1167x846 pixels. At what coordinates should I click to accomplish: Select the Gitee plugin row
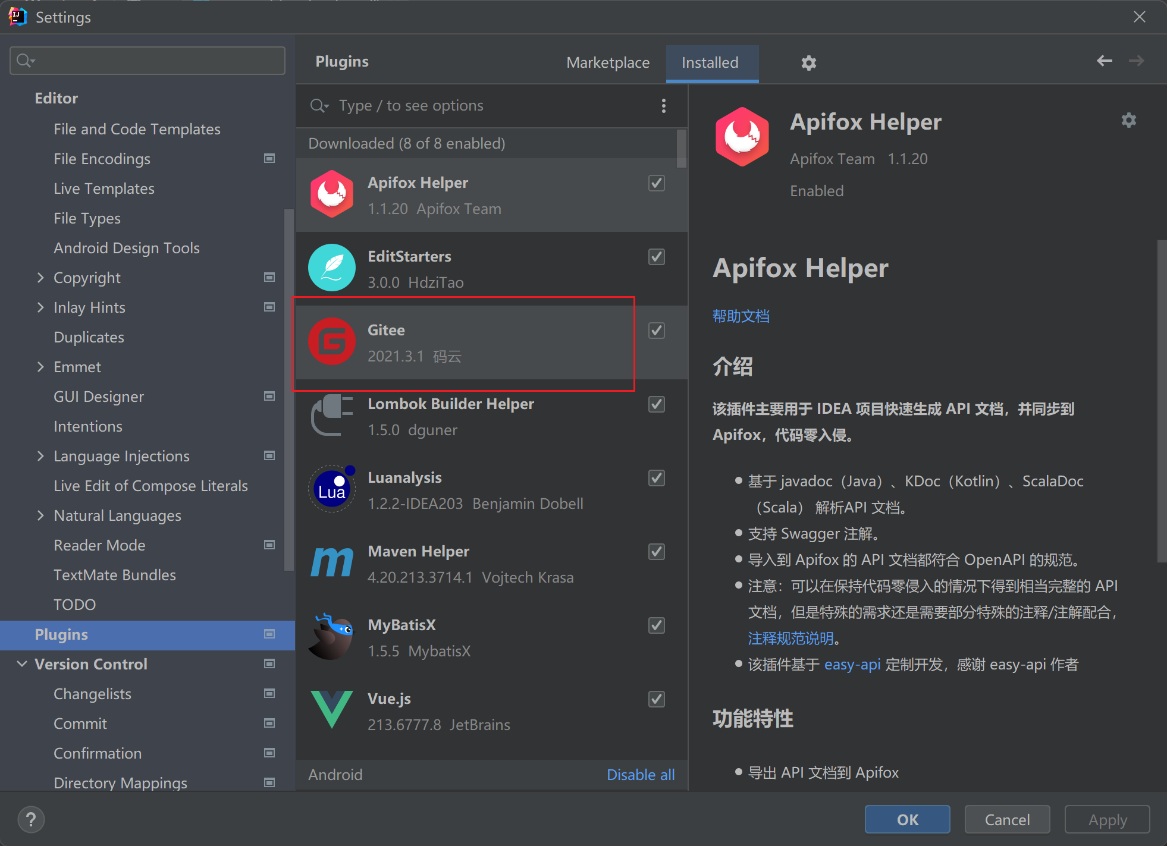click(492, 342)
